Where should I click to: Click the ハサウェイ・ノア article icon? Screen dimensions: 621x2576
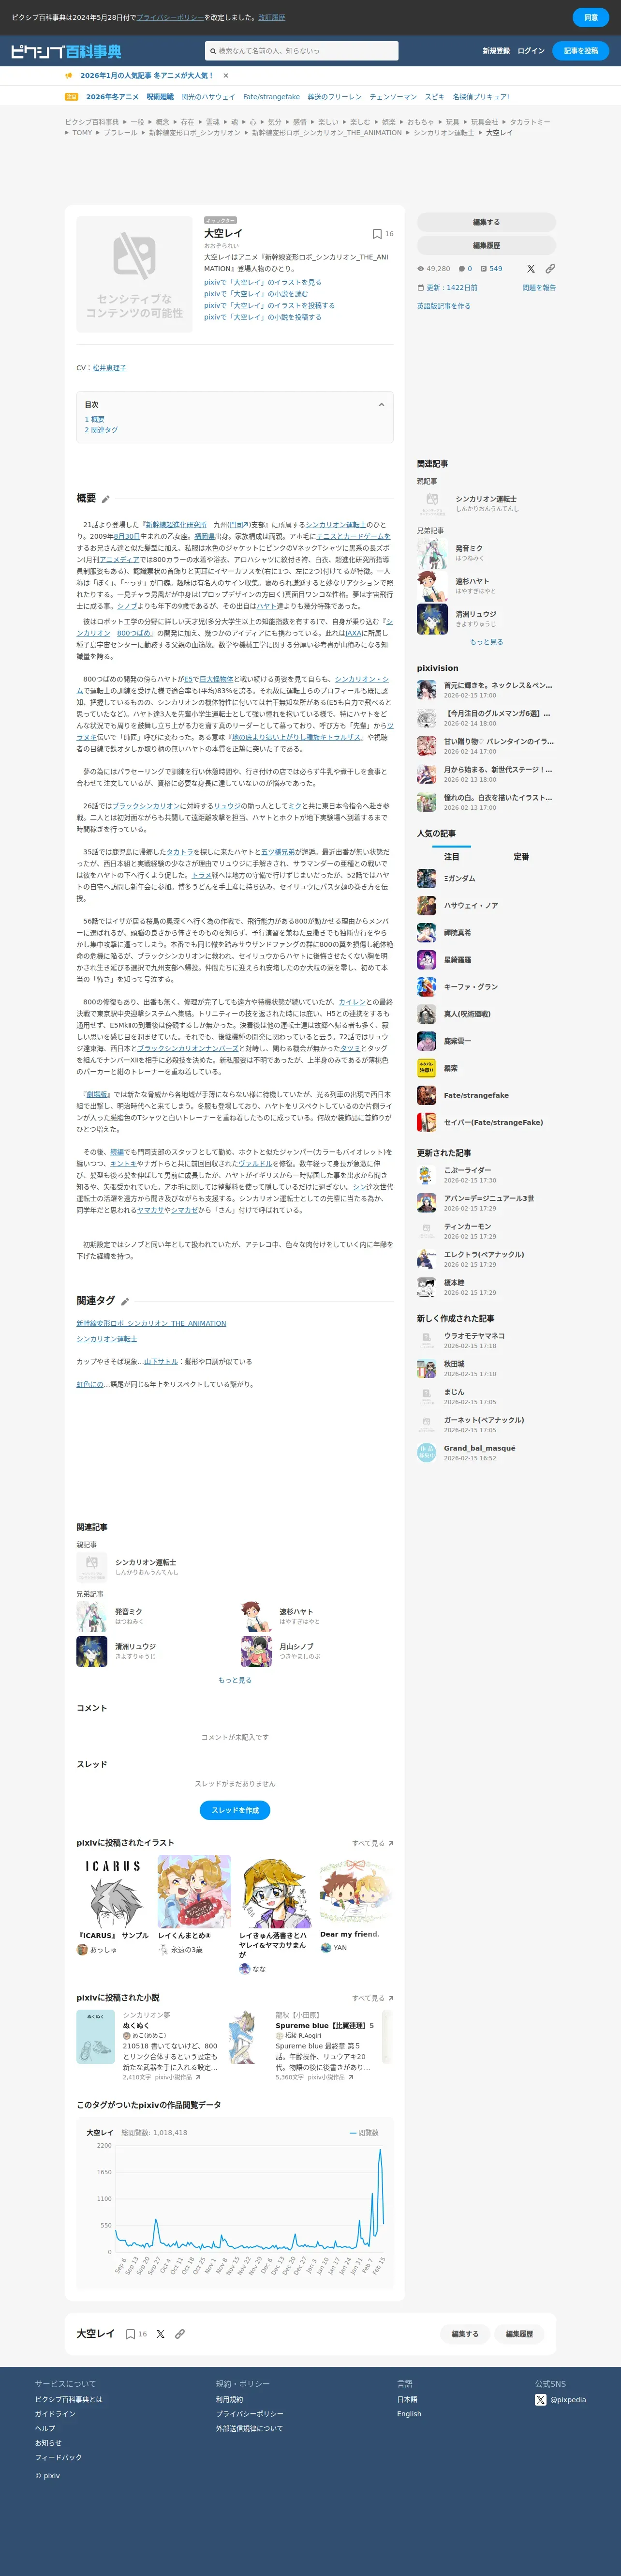[426, 906]
